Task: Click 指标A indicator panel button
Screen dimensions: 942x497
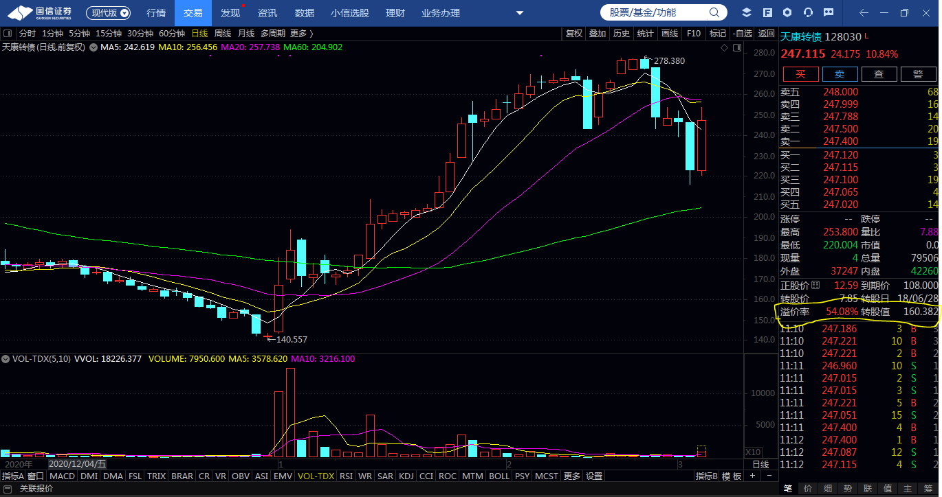Action: 13,476
